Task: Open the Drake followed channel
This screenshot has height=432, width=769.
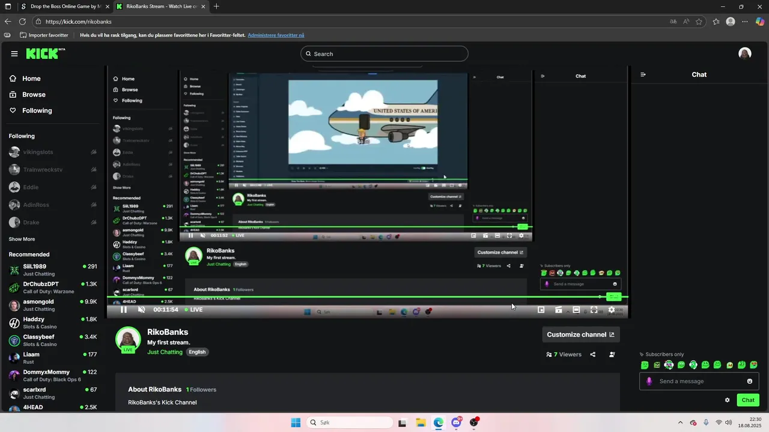Action: click(53, 223)
